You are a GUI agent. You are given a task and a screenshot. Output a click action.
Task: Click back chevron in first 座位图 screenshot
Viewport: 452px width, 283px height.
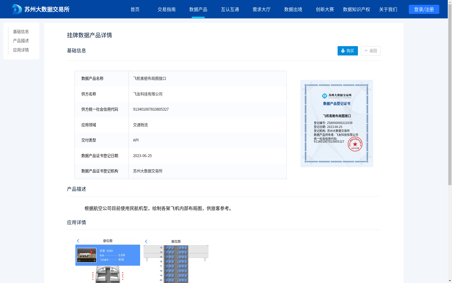(x=78, y=241)
